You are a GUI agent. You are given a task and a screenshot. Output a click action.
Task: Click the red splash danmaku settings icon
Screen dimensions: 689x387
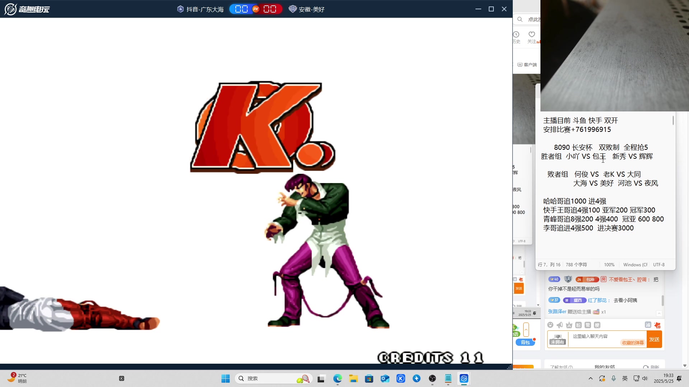click(657, 325)
